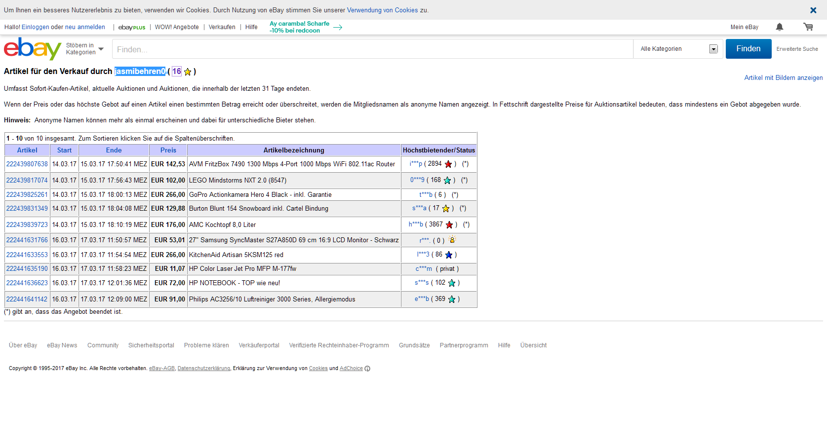Open item number 222441636623
The height and width of the screenshot is (448, 827).
click(x=27, y=283)
